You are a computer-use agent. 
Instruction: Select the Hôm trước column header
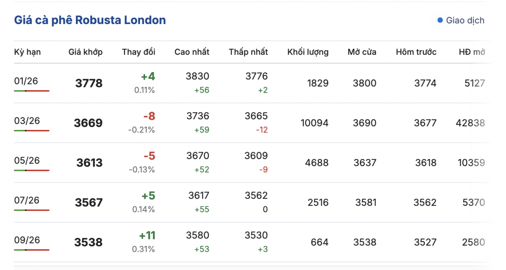[x=416, y=52]
